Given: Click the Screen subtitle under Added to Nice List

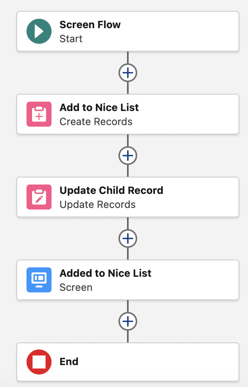Looking at the screenshot, I should (76, 287).
